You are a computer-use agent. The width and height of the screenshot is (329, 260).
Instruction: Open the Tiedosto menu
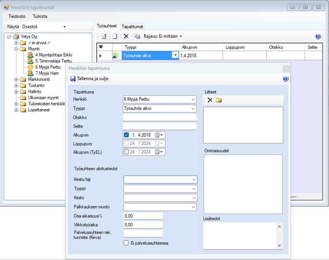tap(17, 16)
